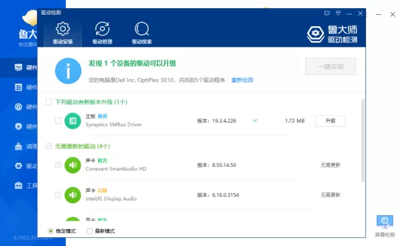This screenshot has width=403, height=246.
Task: Expand version dropdown for 19.3.4.226
Action: 255,120
